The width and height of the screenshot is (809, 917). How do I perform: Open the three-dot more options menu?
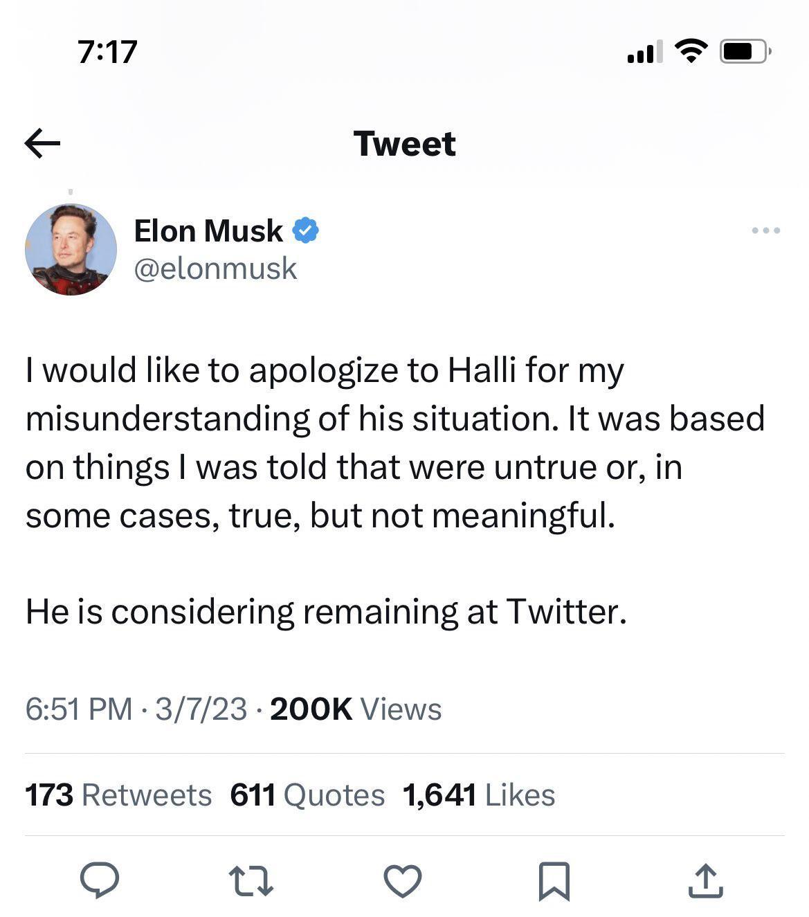click(x=766, y=230)
